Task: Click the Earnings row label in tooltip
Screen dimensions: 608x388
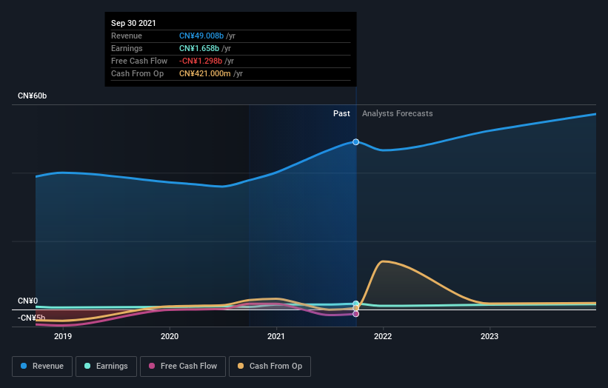Action: pos(127,48)
